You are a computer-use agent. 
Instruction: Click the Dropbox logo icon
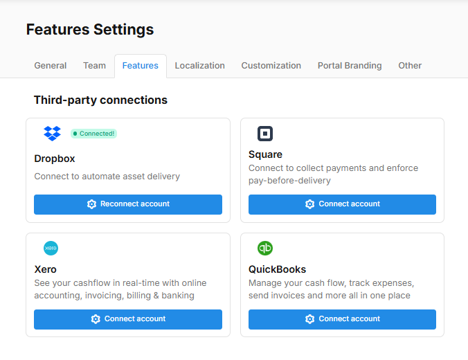tap(52, 134)
